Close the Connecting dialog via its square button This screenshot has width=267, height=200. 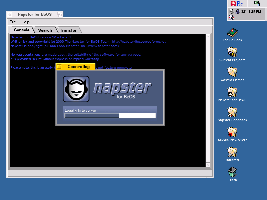point(59,67)
